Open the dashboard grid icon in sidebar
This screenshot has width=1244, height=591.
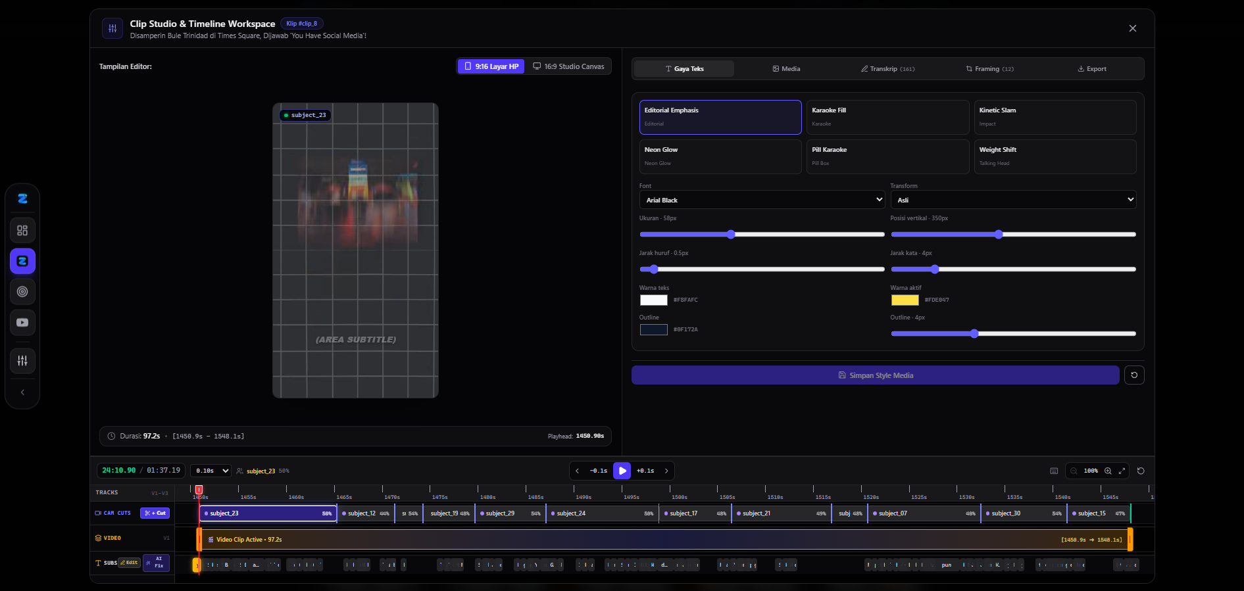tap(22, 231)
